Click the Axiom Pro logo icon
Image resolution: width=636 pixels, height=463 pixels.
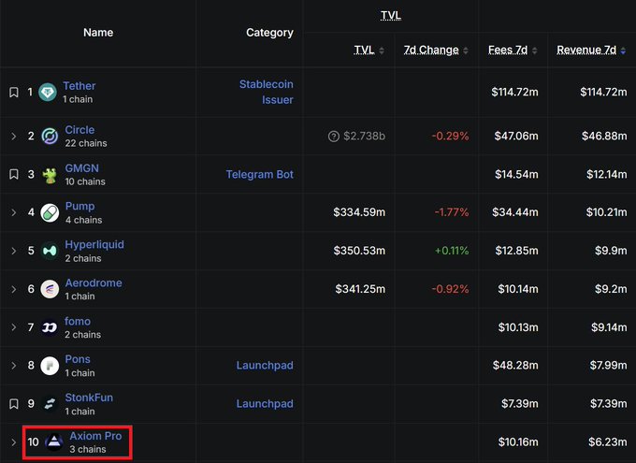click(x=54, y=441)
